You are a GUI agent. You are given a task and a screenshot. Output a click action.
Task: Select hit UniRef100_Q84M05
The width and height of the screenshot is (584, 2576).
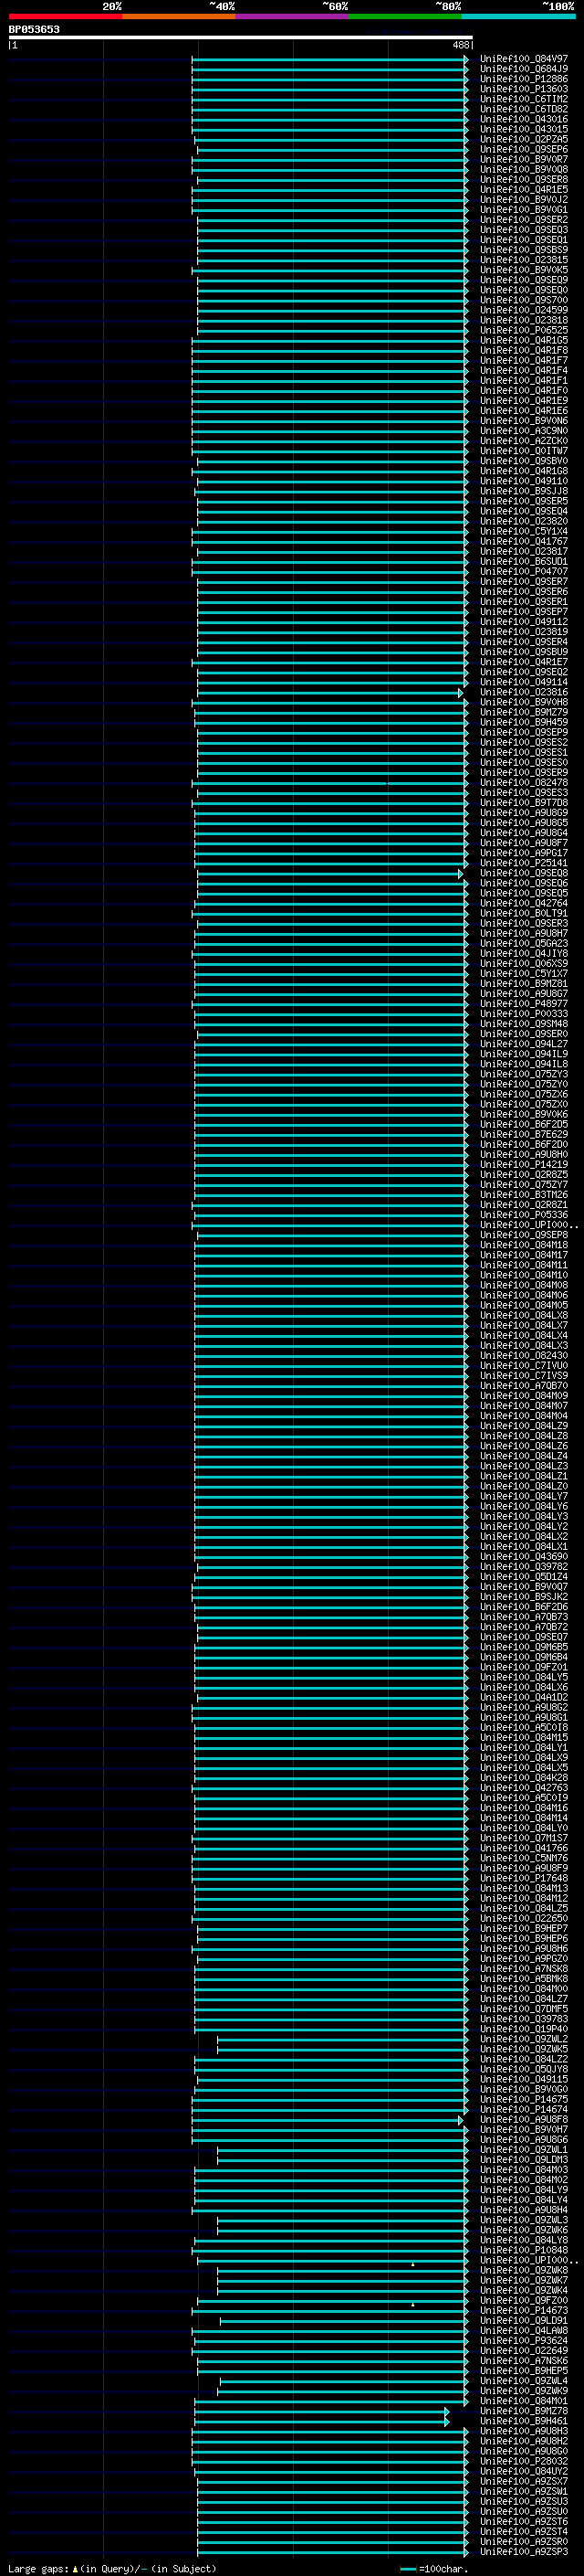[x=524, y=1305]
